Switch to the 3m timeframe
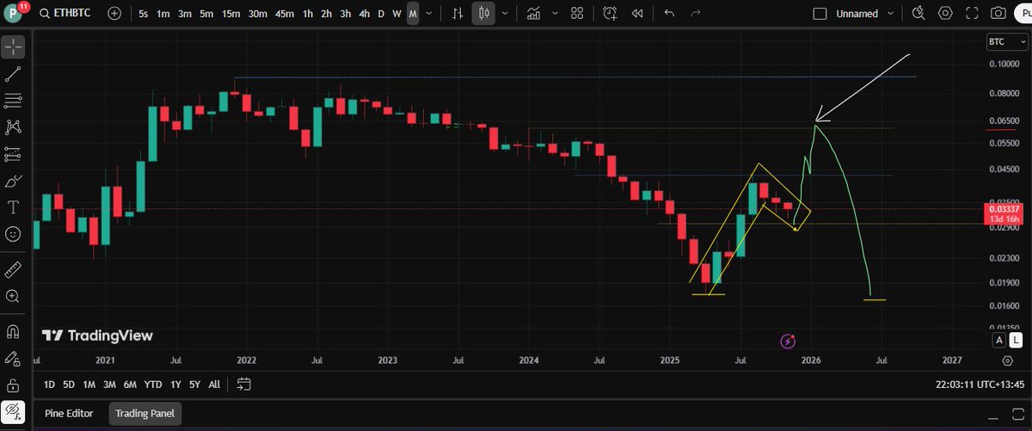The image size is (1032, 431). coord(185,14)
